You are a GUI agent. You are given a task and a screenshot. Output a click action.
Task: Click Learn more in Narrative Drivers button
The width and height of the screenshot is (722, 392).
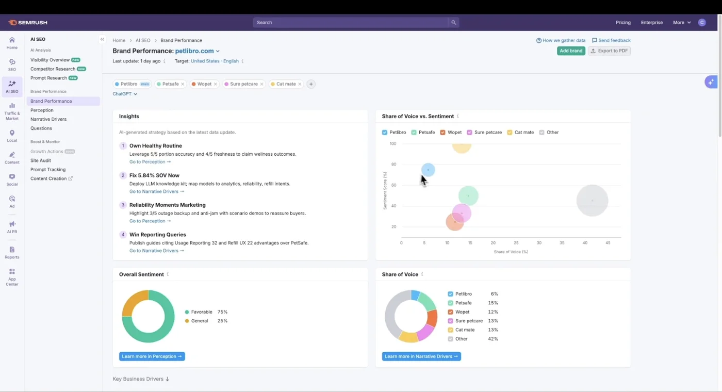421,356
